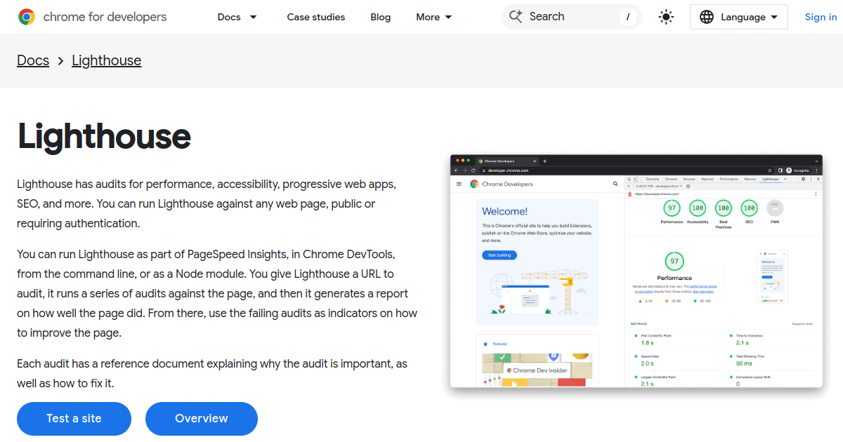This screenshot has width=843, height=442.
Task: Open the Lighthouse DevTools screenshot image
Action: pyautogui.click(x=636, y=271)
